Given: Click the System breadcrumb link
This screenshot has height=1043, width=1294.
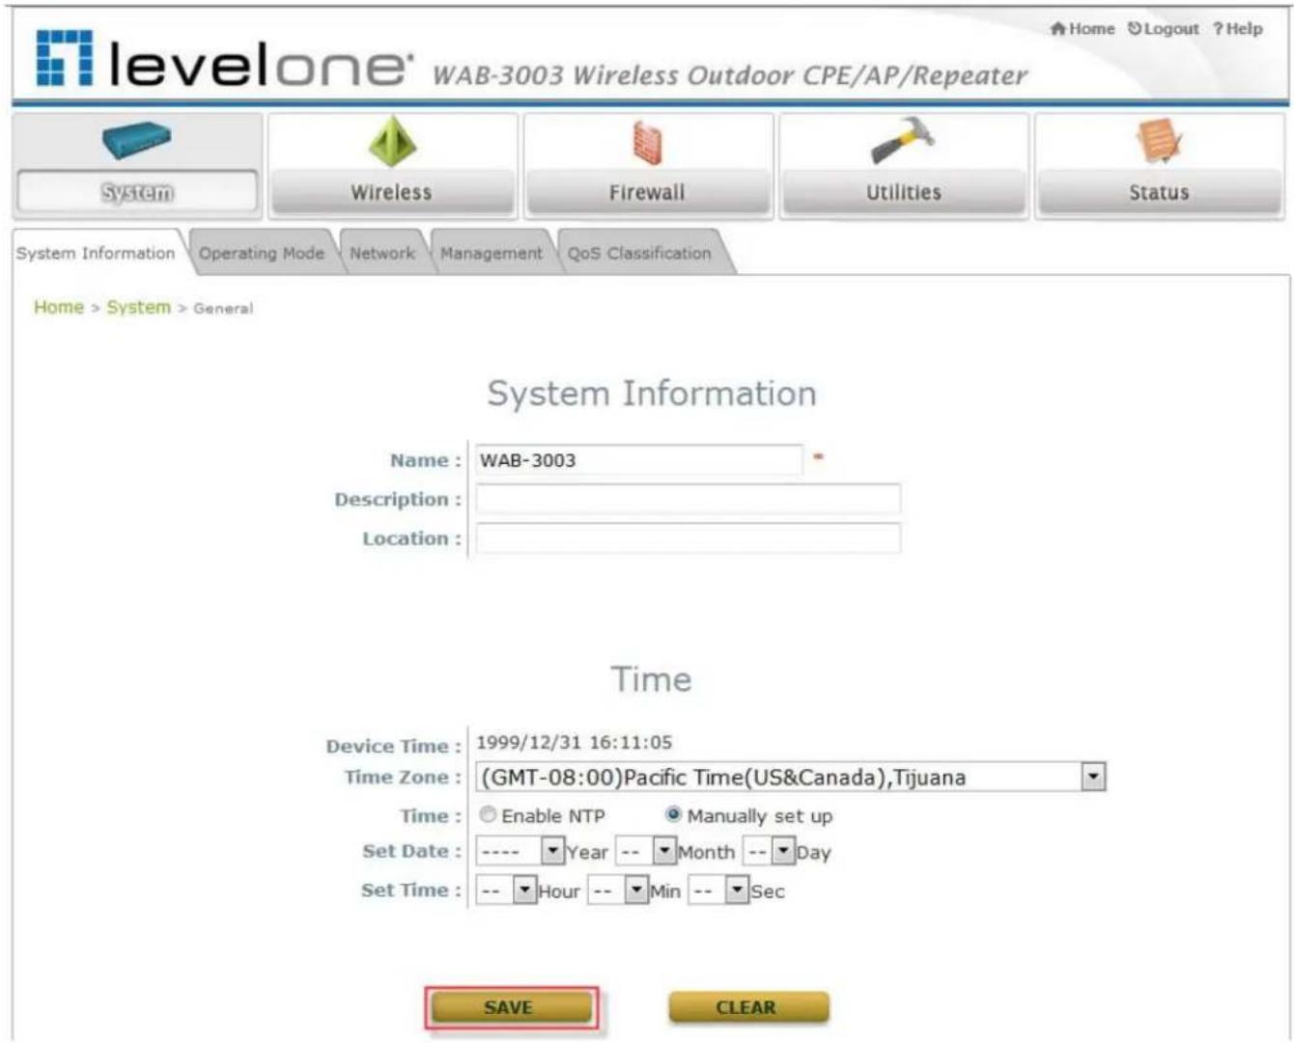Looking at the screenshot, I should coord(138,307).
